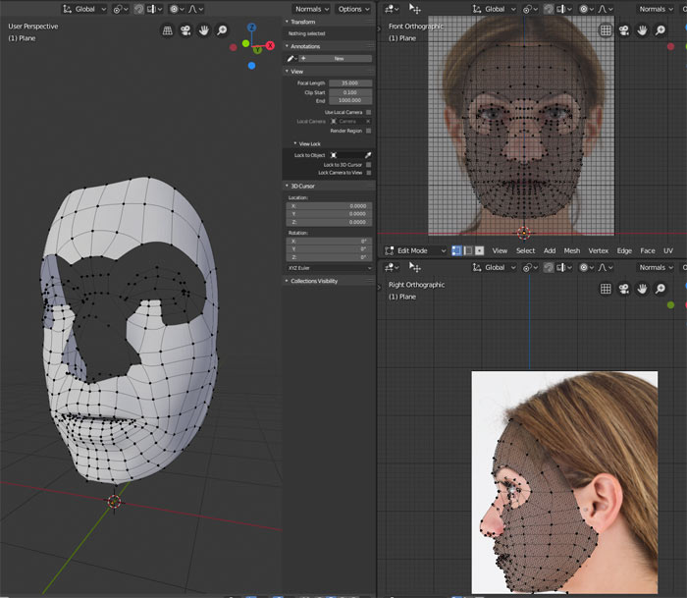Open snapping options in User Perspective header
The width and height of the screenshot is (687, 598).
[x=155, y=9]
